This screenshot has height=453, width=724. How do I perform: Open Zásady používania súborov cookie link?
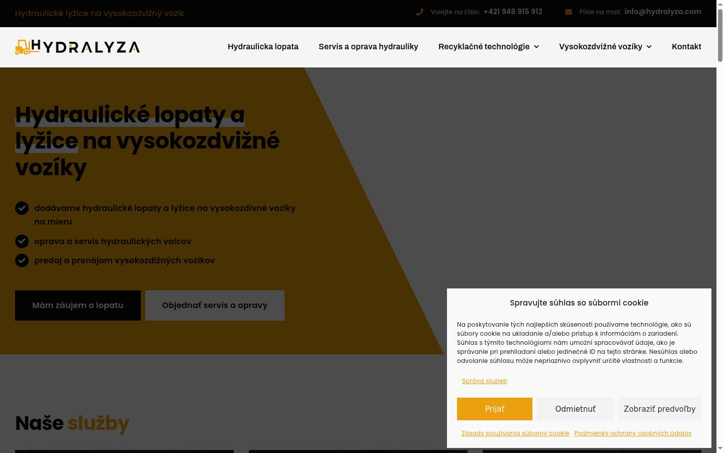[515, 433]
